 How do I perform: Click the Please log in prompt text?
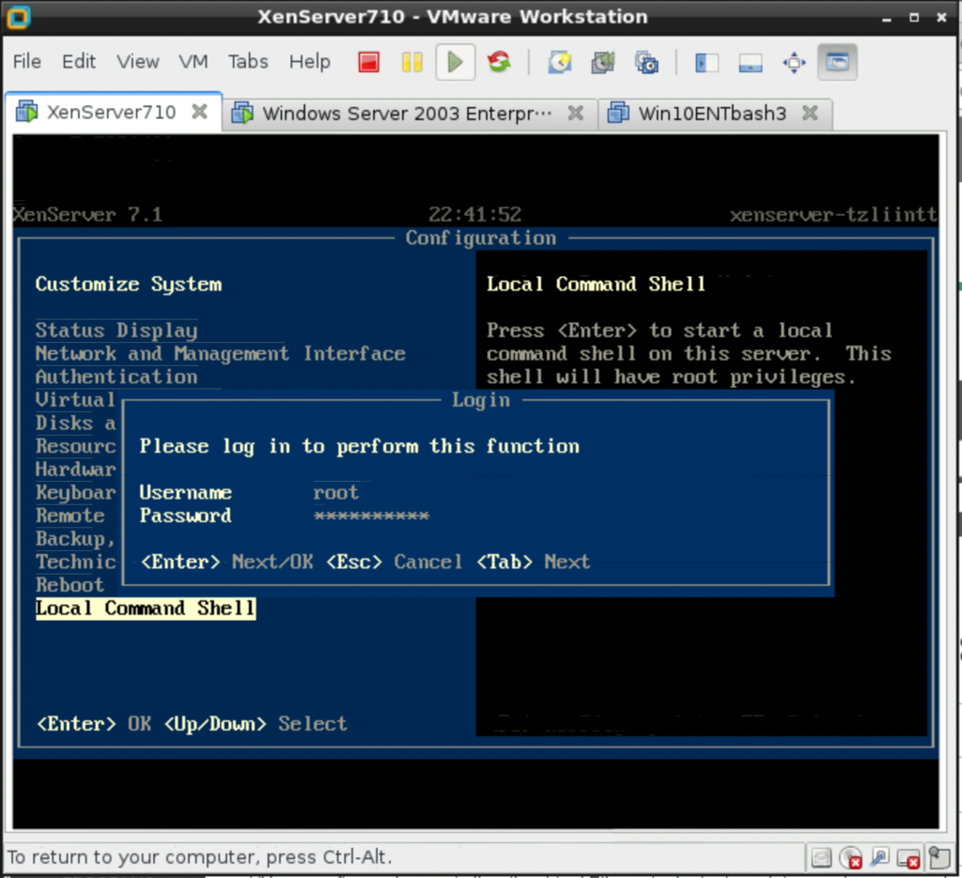[x=359, y=446]
